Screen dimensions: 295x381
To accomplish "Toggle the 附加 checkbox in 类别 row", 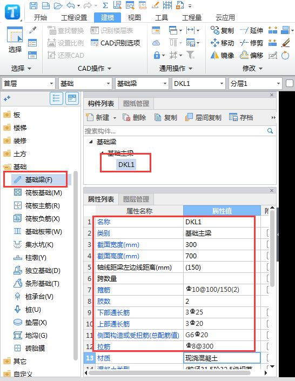I will click(x=267, y=233).
